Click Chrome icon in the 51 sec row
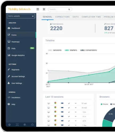This screenshot has width=115, height=132. pos(55,103)
